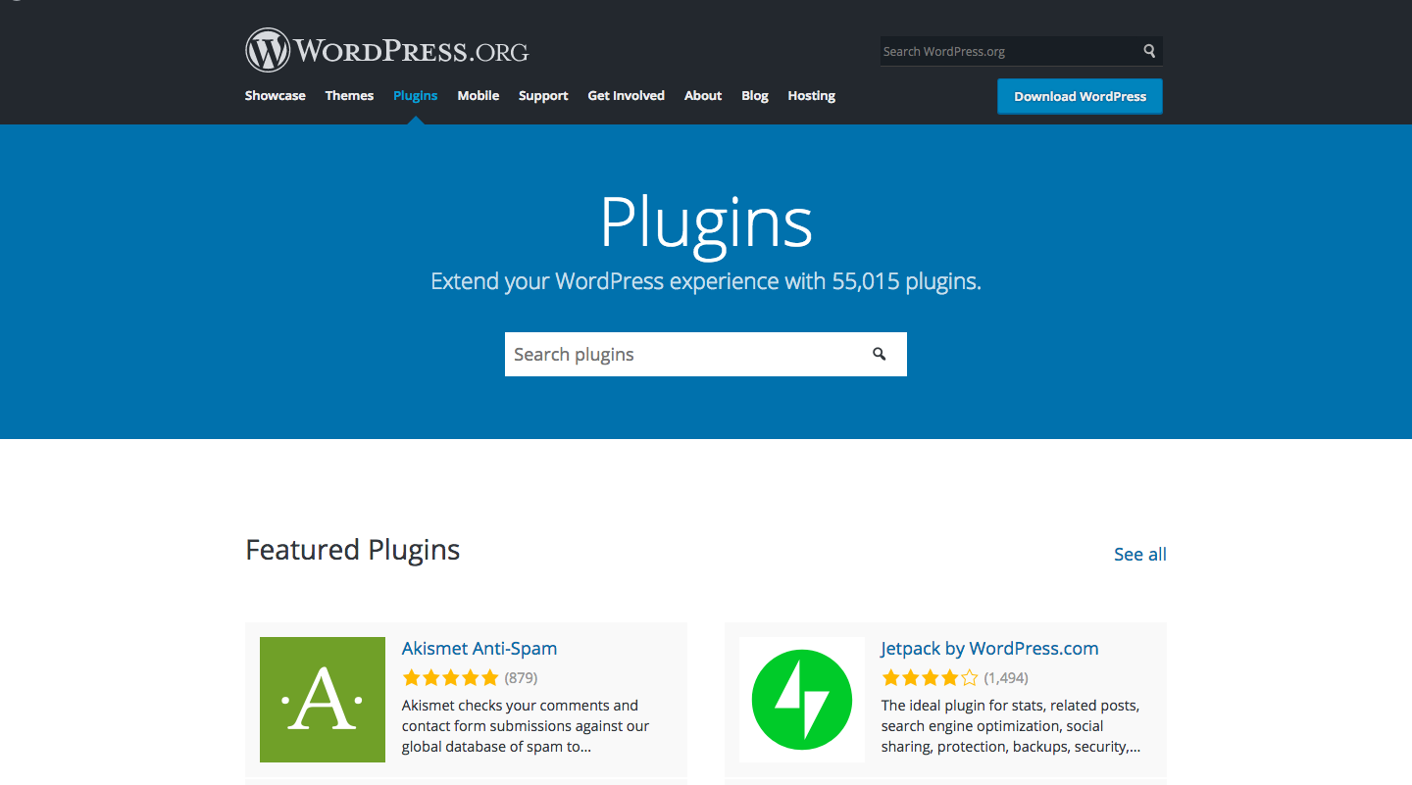1412x785 pixels.
Task: Click the 55,015 plugins tagline
Action: click(706, 281)
